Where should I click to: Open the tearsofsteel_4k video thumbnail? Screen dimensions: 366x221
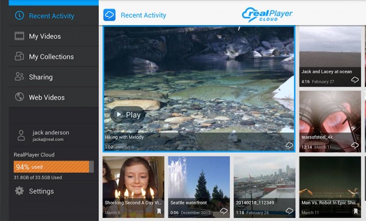coord(330,121)
